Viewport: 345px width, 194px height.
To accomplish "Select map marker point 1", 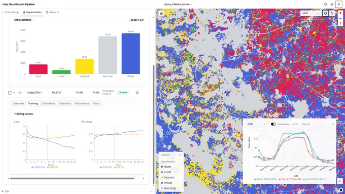I will pyautogui.click(x=168, y=133).
